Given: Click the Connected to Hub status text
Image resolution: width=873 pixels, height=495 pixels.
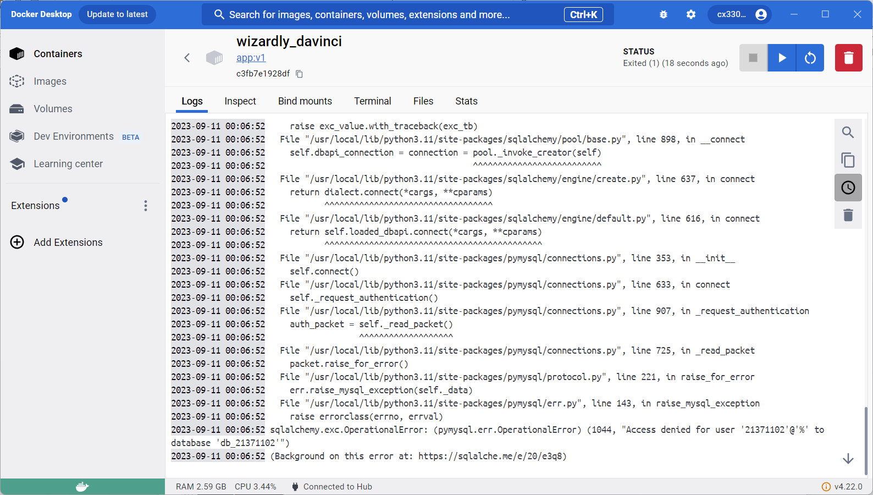Looking at the screenshot, I should pyautogui.click(x=338, y=487).
